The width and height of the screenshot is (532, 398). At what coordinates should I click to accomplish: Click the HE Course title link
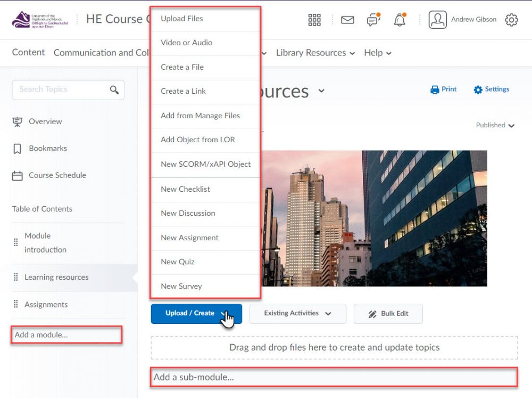pos(118,19)
